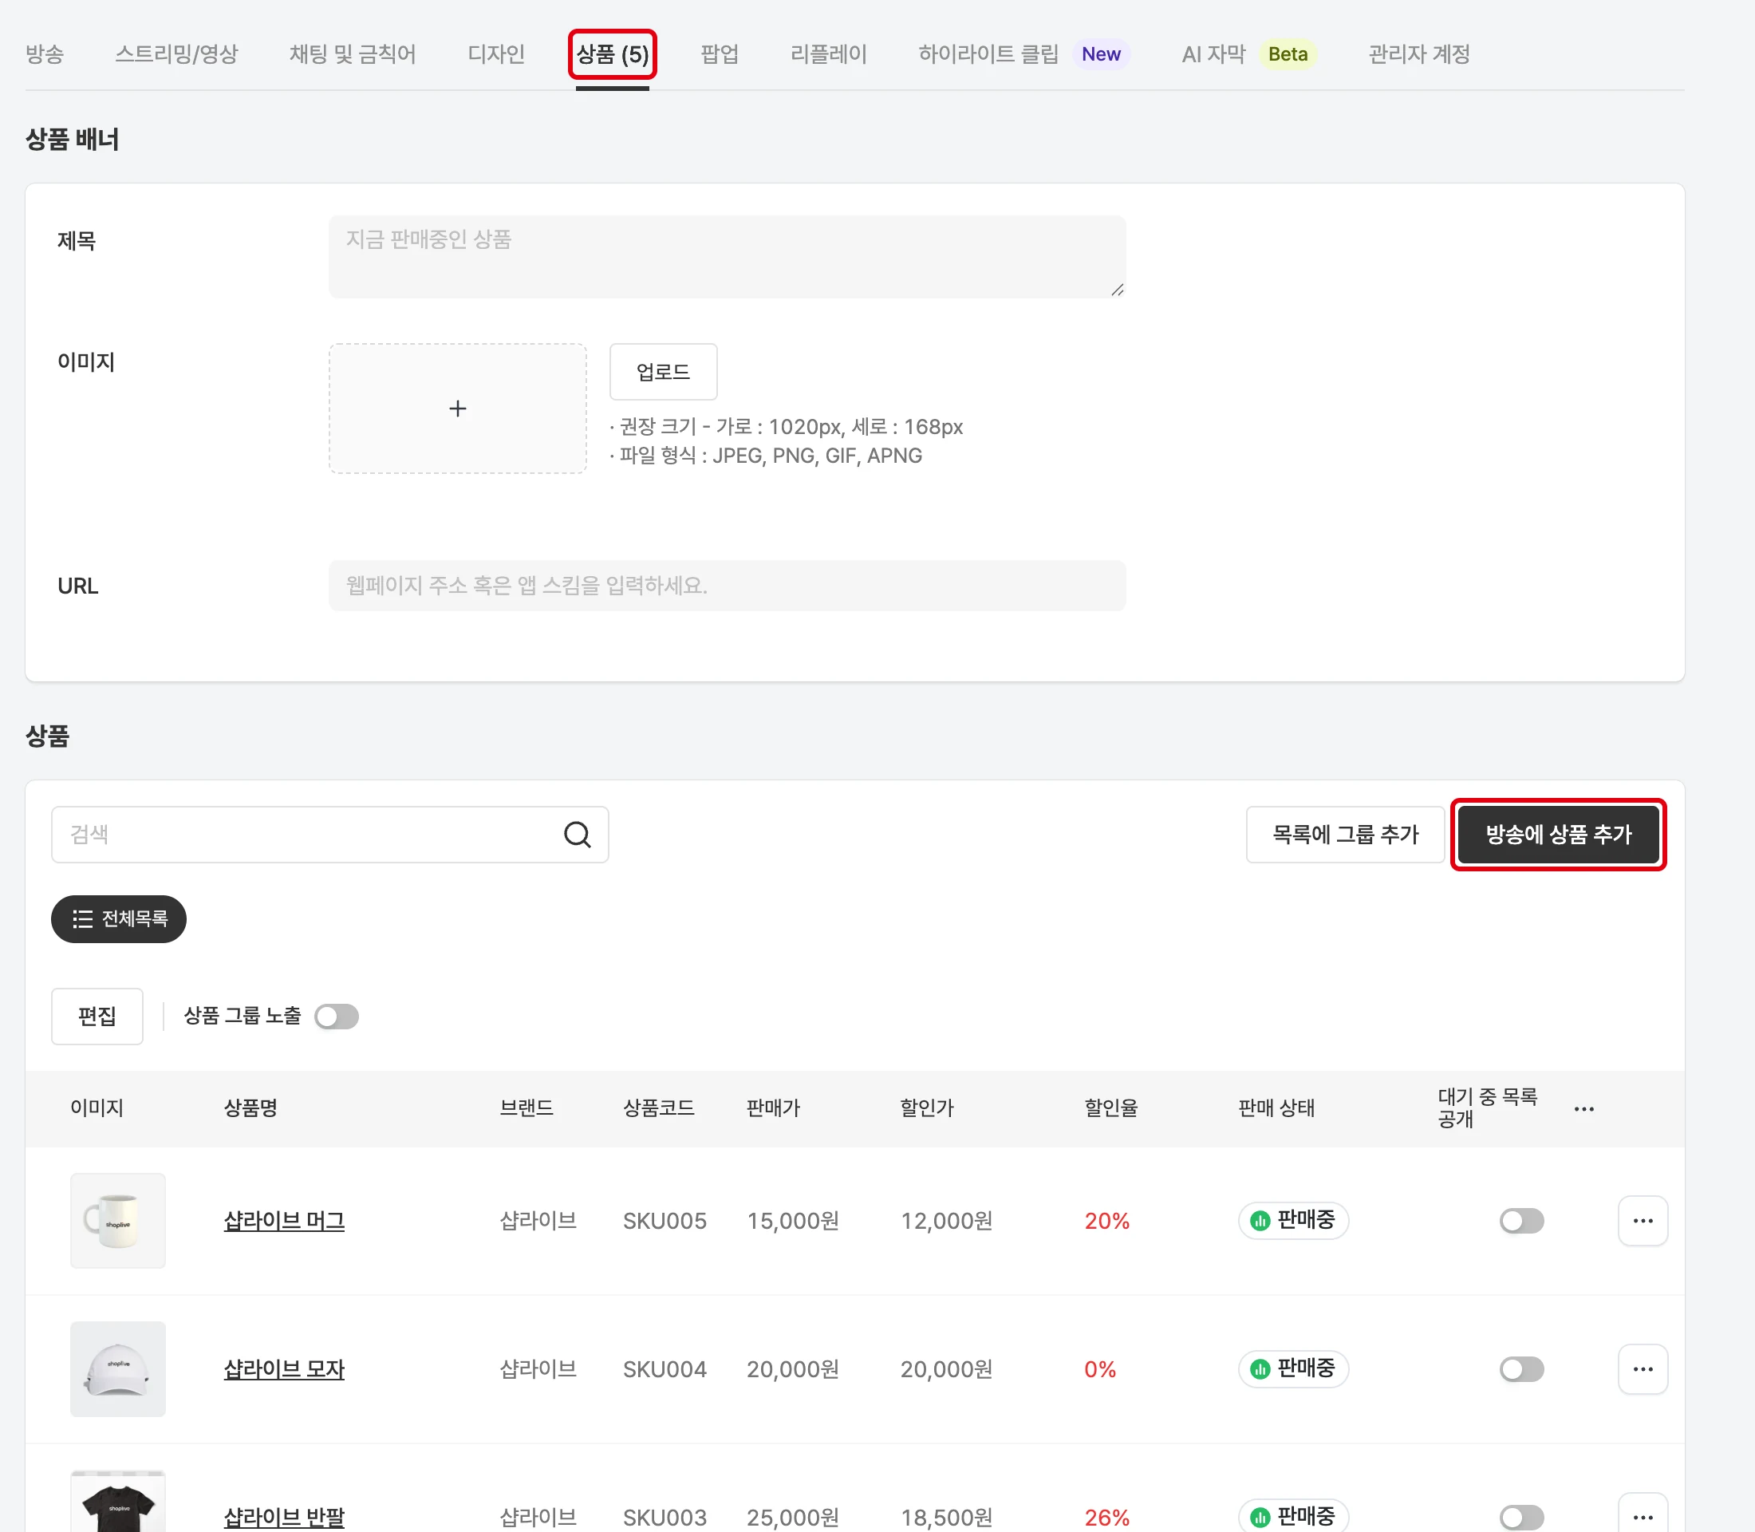Switch to the 관리자 계정 tab
The image size is (1755, 1532).
[x=1419, y=54]
